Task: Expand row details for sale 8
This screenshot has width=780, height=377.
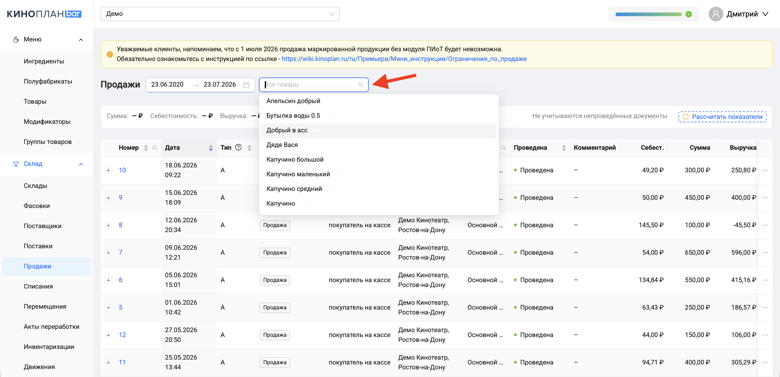Action: 108,225
